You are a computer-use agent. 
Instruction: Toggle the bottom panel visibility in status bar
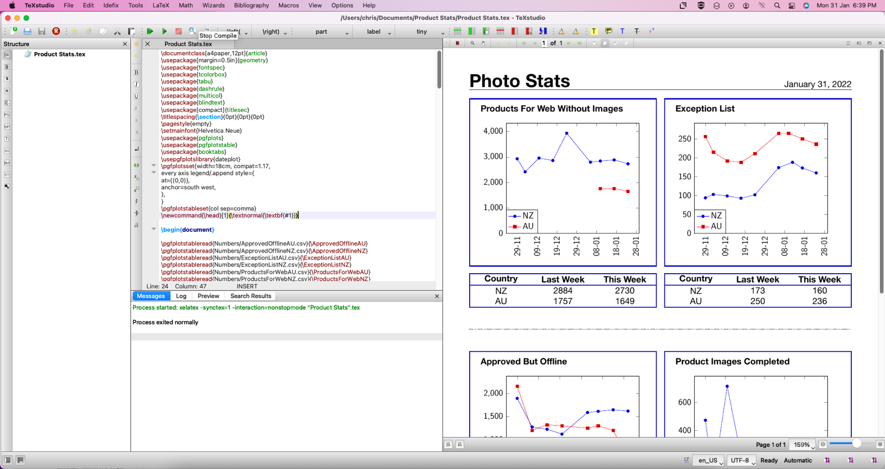click(x=20, y=460)
